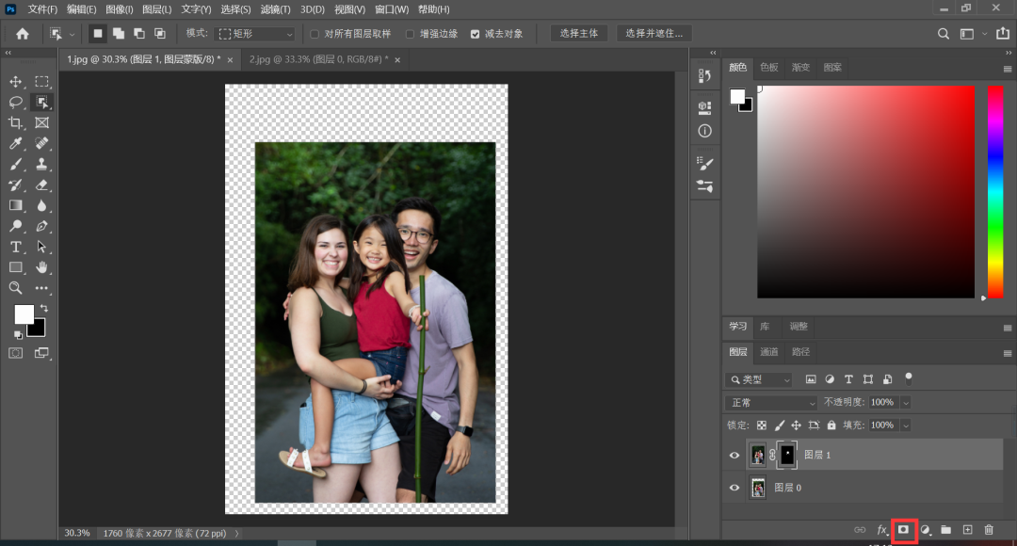Hide 图层 0 with its eye icon
The height and width of the screenshot is (546, 1017).
[x=734, y=488]
